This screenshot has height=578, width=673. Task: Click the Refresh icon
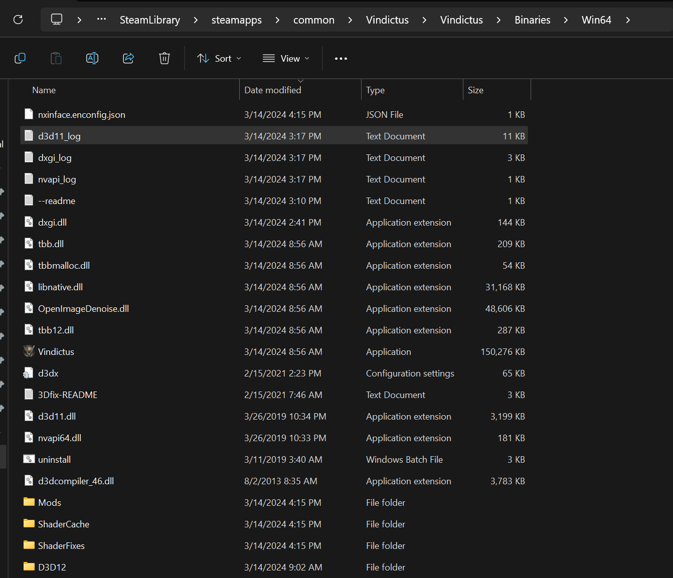point(18,20)
